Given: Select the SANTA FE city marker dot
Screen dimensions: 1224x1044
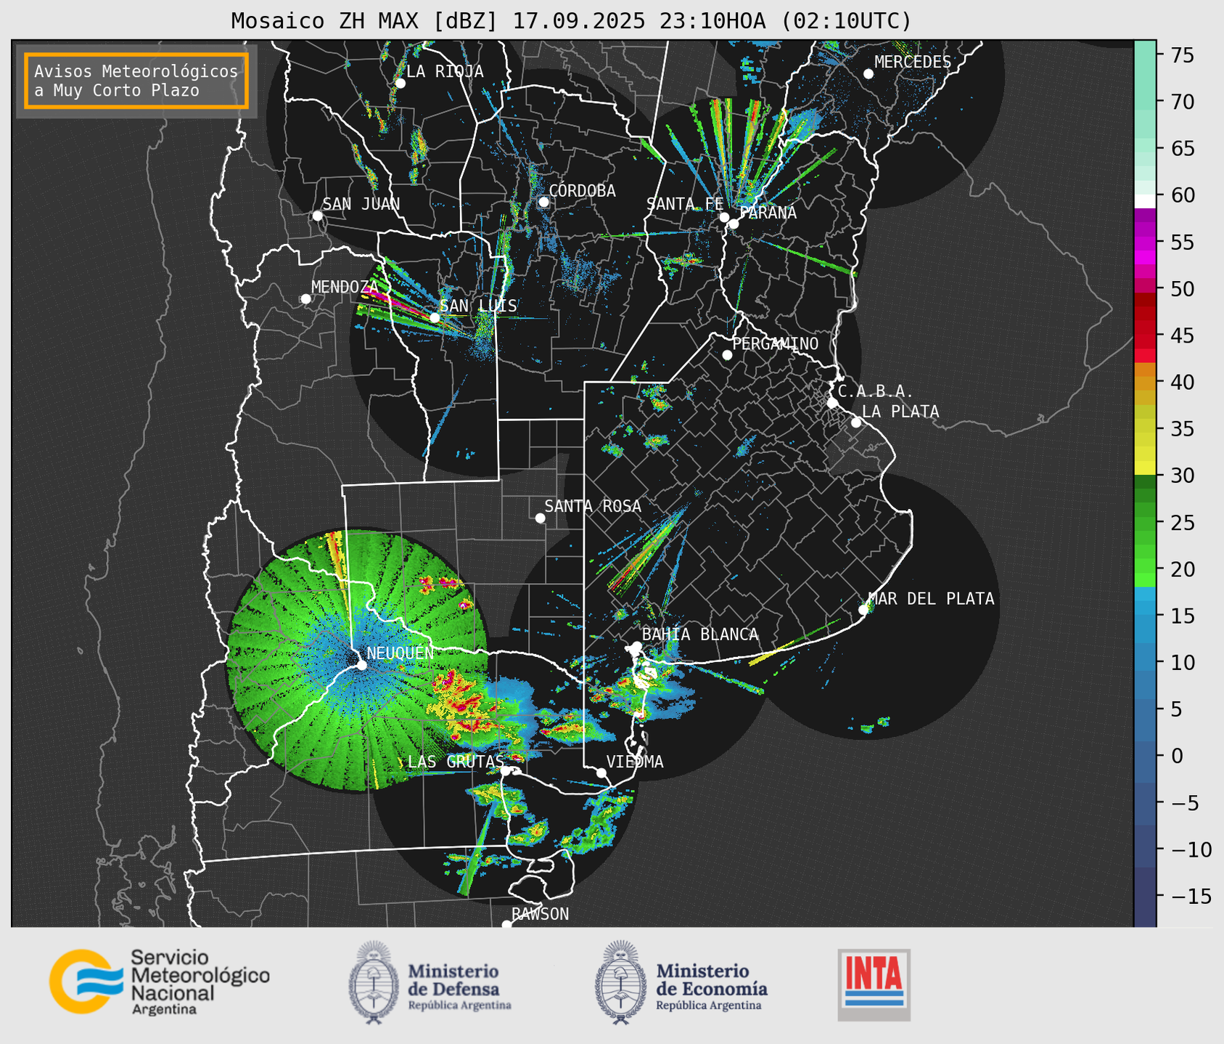Looking at the screenshot, I should click(724, 217).
